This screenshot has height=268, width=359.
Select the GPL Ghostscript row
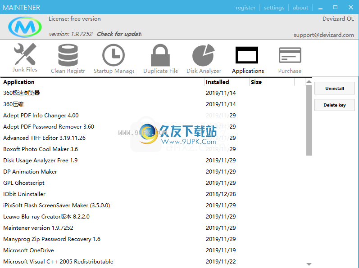[x=153, y=183]
